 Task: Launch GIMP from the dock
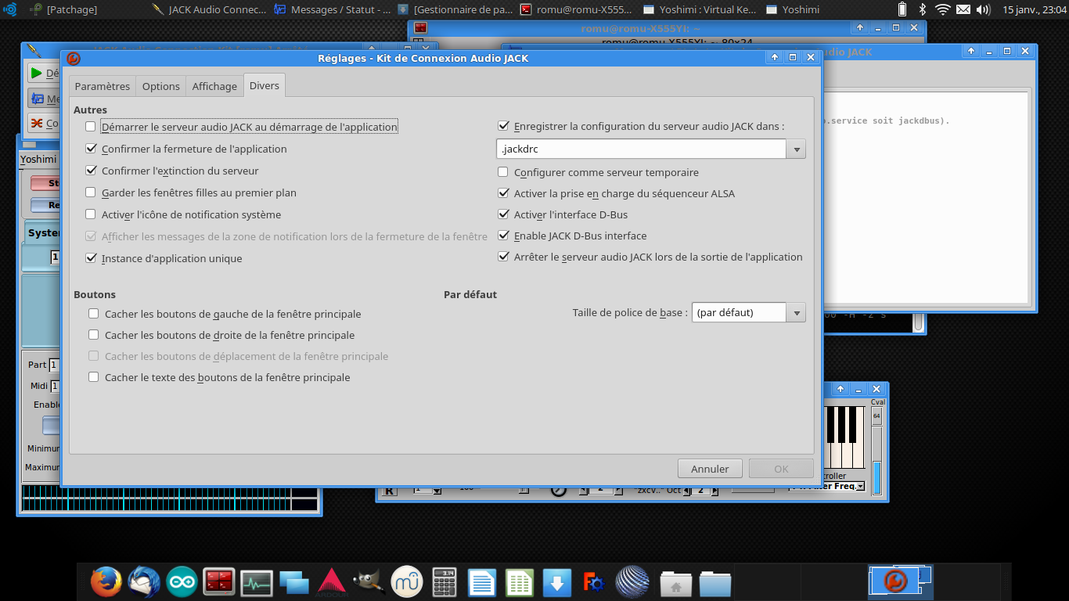pos(369,582)
